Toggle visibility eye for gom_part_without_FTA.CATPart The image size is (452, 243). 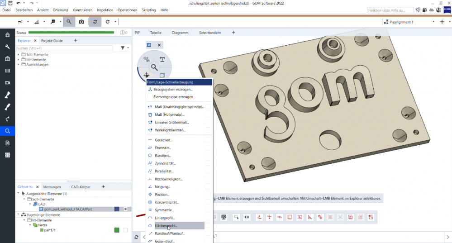tap(126, 209)
